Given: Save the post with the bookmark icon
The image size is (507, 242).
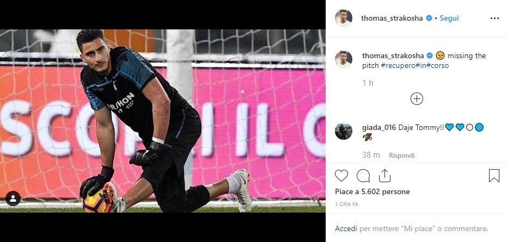Looking at the screenshot, I should coord(494,176).
